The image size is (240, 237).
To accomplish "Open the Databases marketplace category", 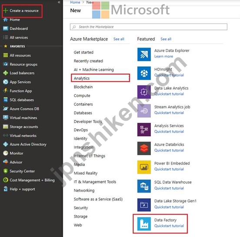I will [83, 113].
